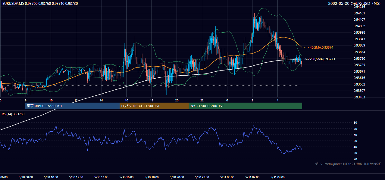Select the NY 21:00-06:00 JST session bar

click(x=246, y=106)
